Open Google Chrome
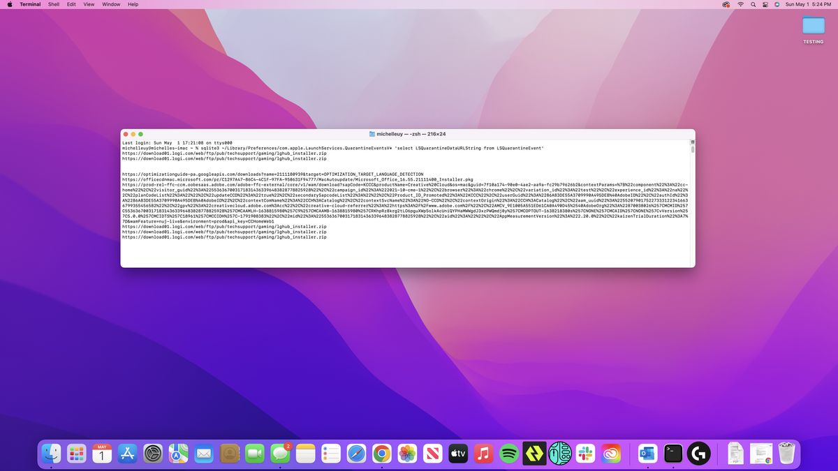This screenshot has width=838, height=471. click(x=381, y=454)
